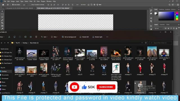Click the Cut icon in Explorer toolbar
Image resolution: width=180 pixels, height=101 pixels.
click(9, 37)
